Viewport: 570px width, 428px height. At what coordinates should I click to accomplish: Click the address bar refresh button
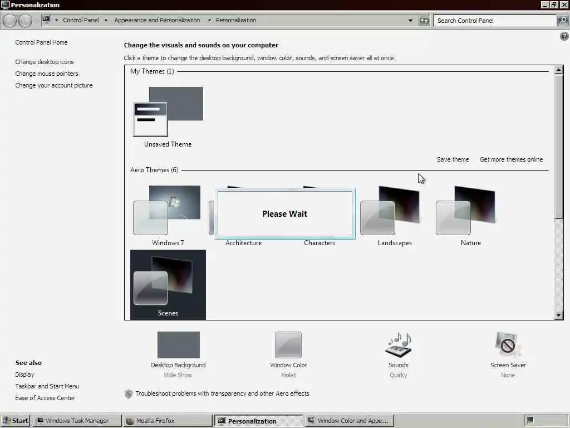[x=424, y=21]
